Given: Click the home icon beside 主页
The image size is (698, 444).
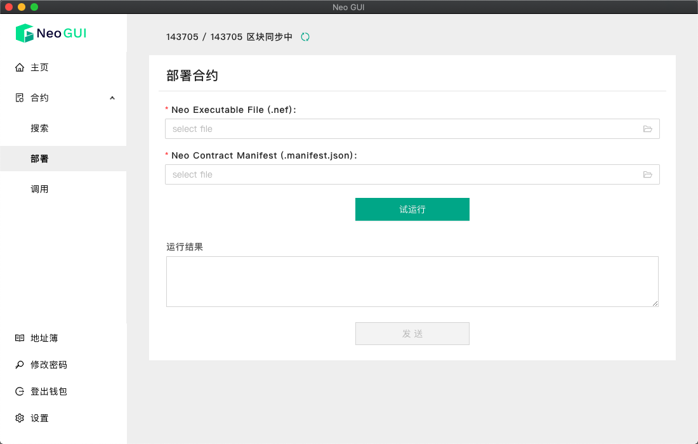Looking at the screenshot, I should tap(20, 67).
